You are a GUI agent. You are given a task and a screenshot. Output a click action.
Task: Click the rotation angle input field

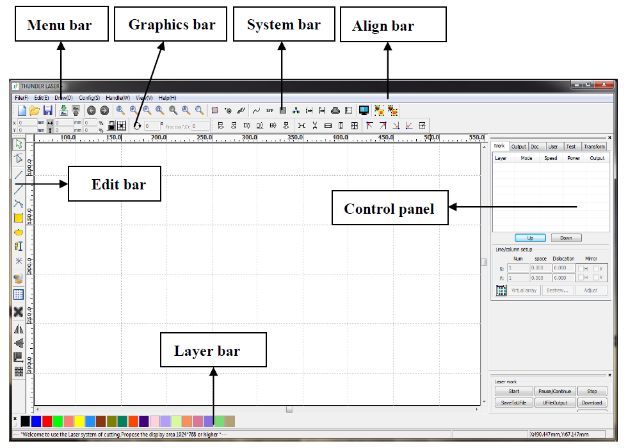coord(152,126)
